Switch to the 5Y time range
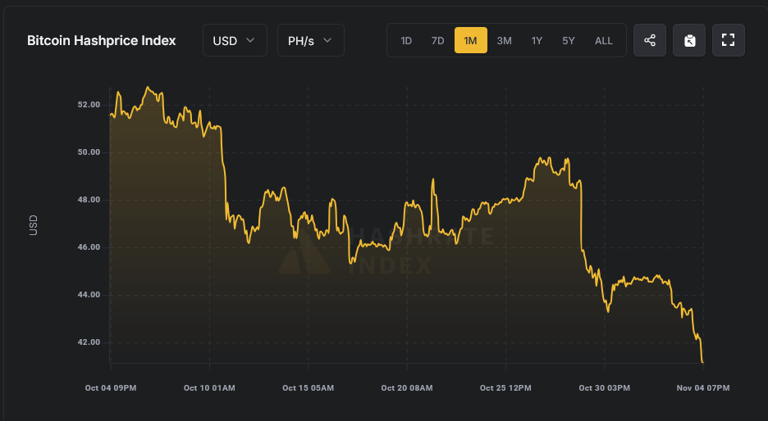The image size is (768, 421). point(569,41)
